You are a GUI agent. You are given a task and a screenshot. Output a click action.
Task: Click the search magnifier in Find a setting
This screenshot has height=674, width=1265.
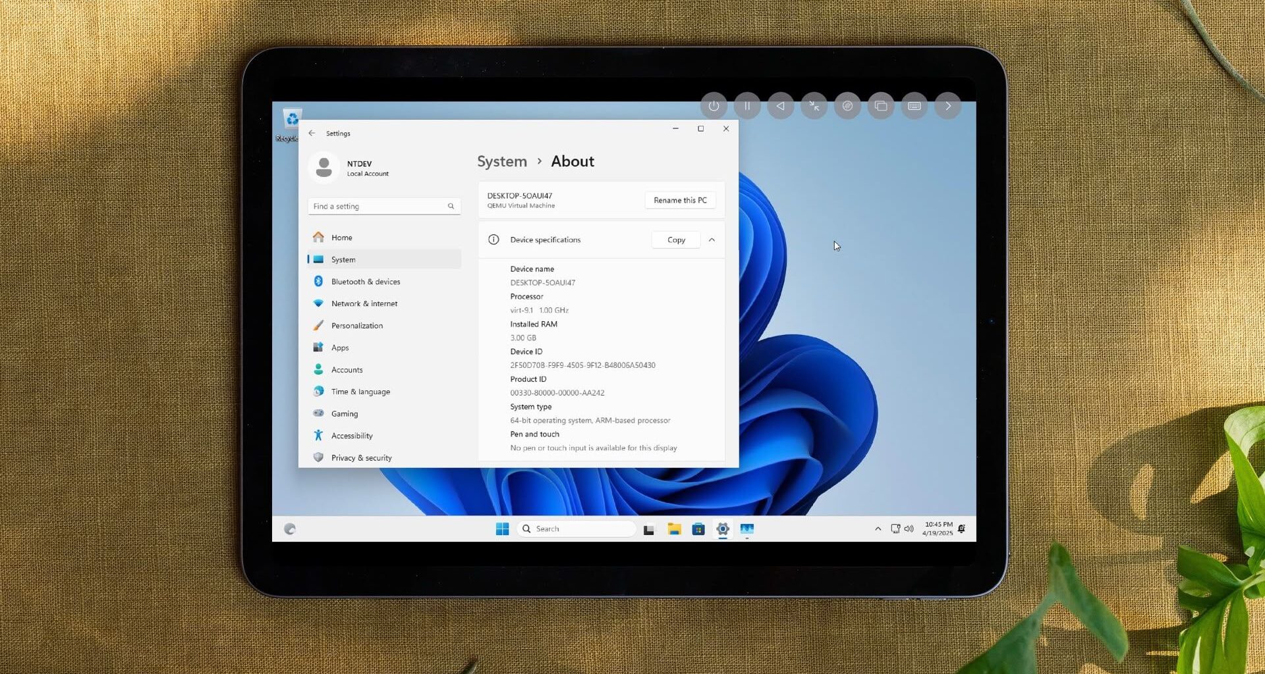(x=451, y=206)
